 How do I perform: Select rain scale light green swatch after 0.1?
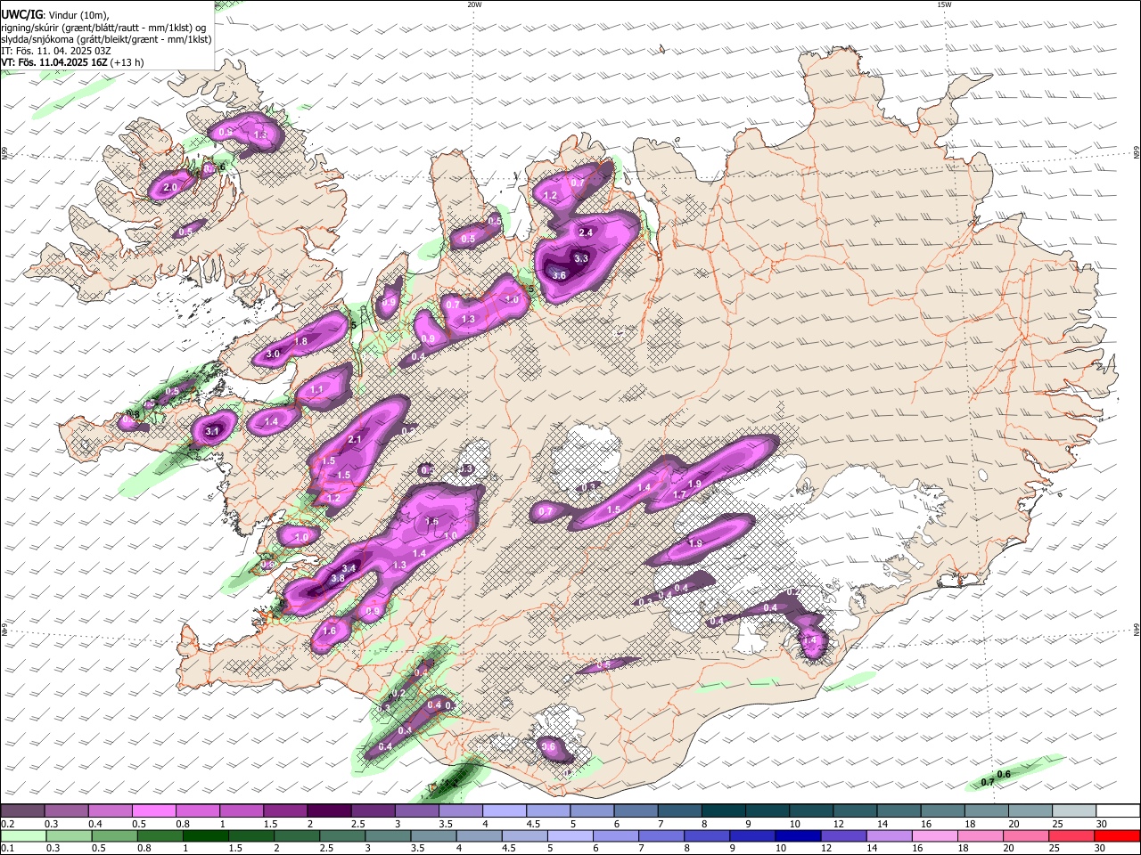point(23,836)
